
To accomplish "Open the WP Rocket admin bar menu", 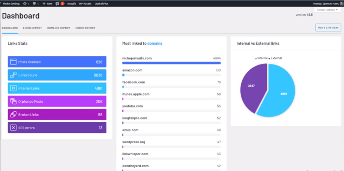I will click(85, 4).
